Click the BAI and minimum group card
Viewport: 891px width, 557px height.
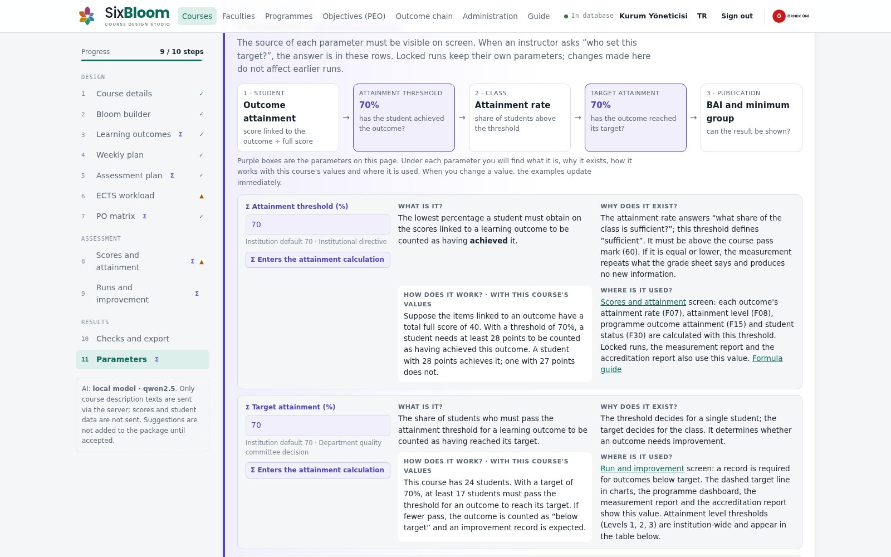coord(751,118)
